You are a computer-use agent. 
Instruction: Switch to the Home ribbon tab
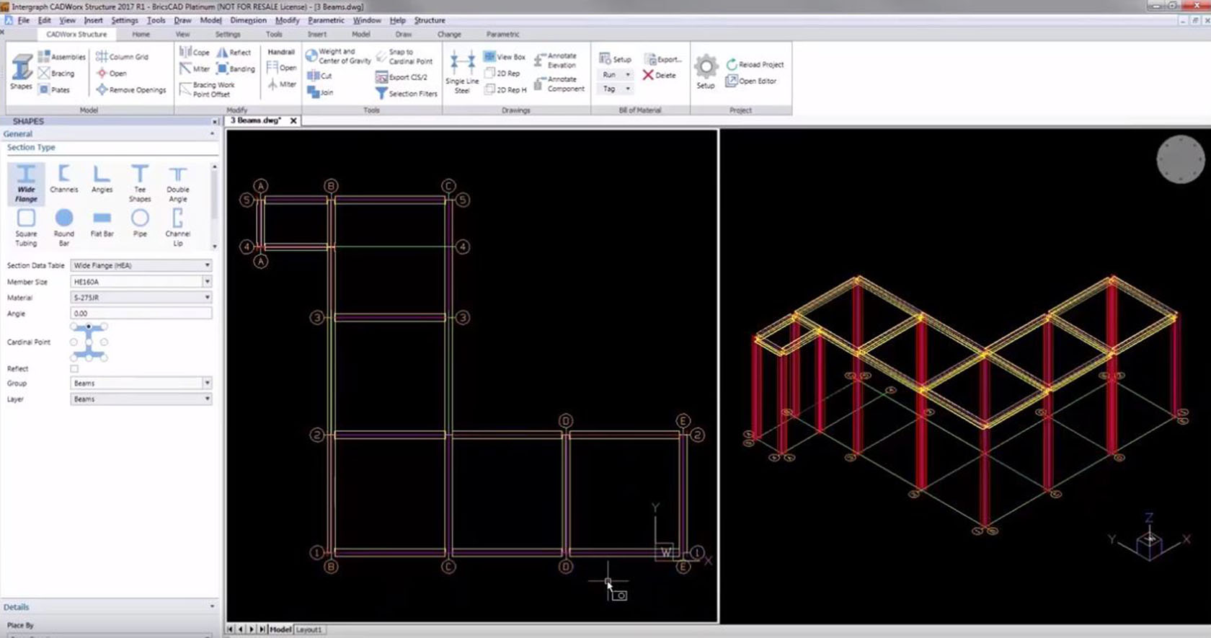141,34
